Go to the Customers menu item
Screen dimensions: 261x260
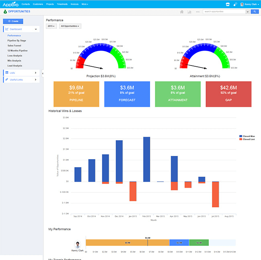38,4
